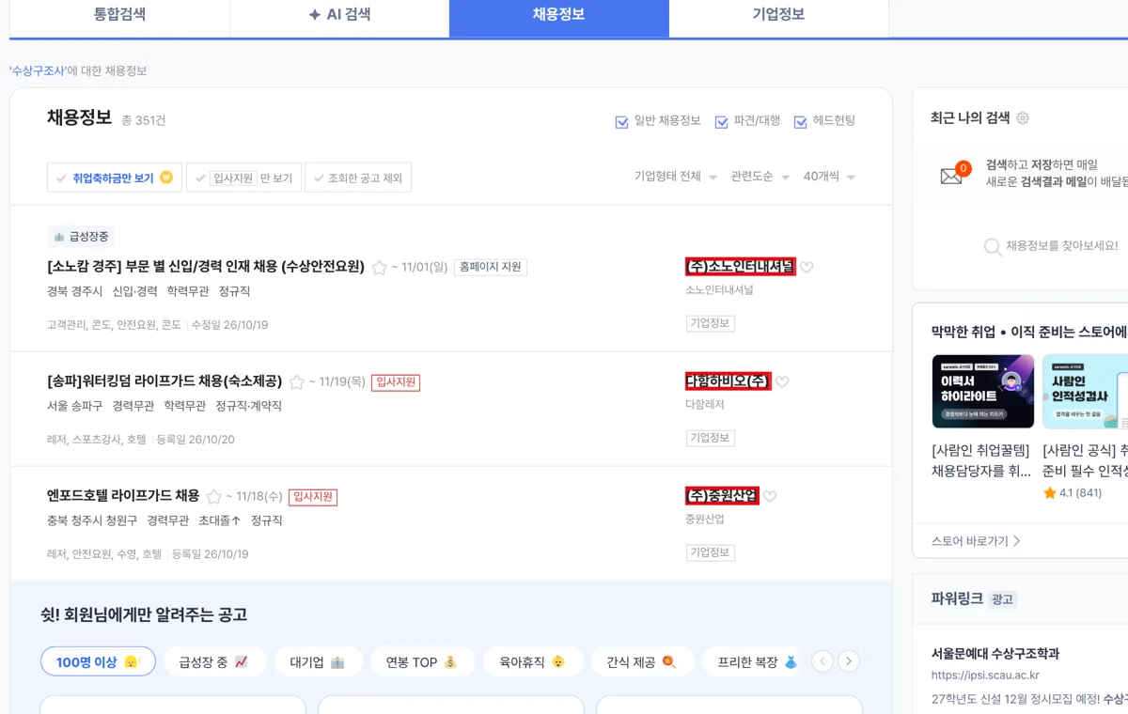Viewport: 1128px width, 714px height.
Task: Open (주)중원산업 company link
Action: click(x=722, y=496)
